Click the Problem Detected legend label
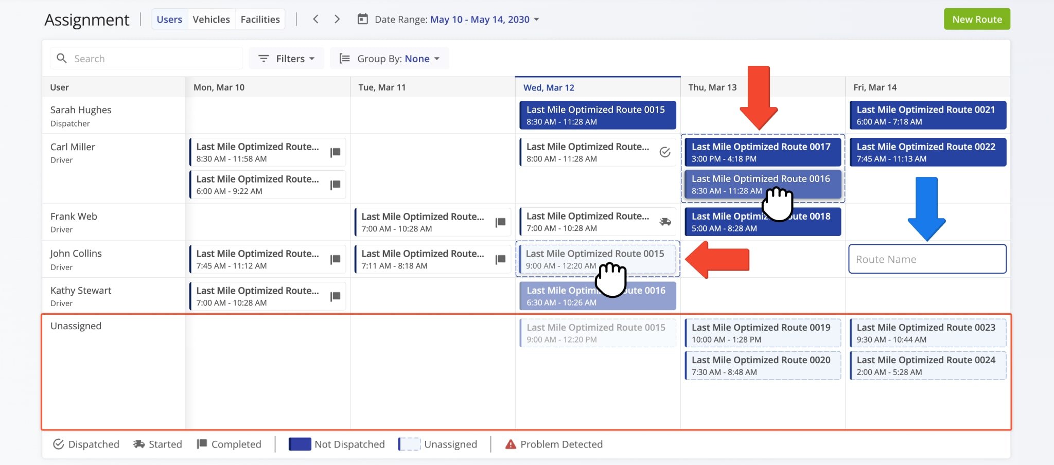The height and width of the screenshot is (465, 1054). point(561,444)
